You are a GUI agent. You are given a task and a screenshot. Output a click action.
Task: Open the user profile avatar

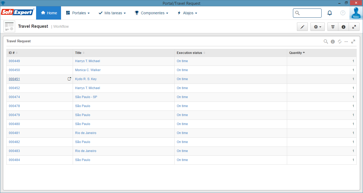tap(356, 13)
